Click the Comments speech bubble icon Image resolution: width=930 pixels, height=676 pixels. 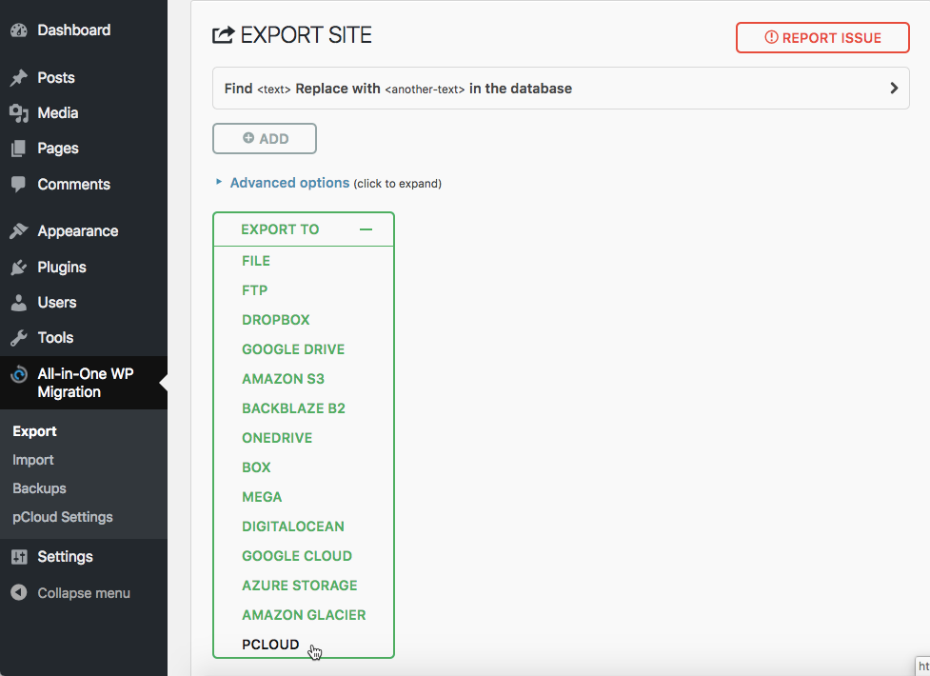[x=18, y=185]
